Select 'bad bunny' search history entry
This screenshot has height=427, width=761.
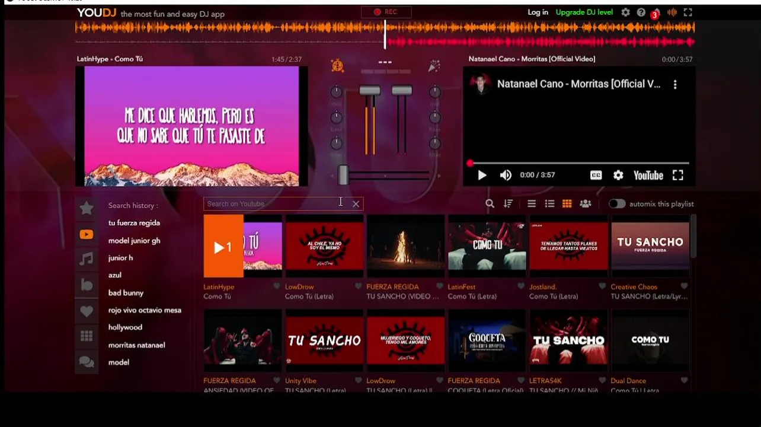(126, 292)
